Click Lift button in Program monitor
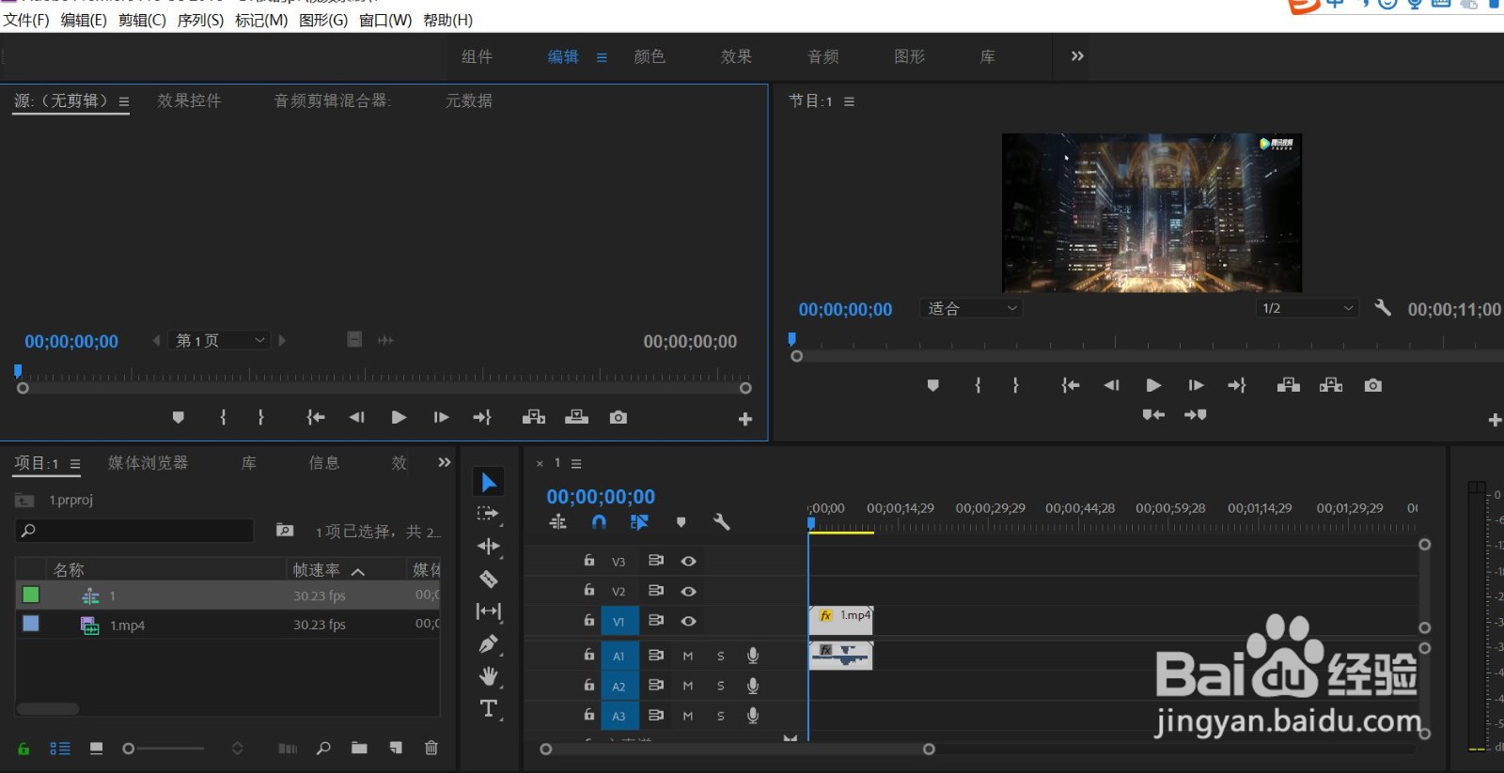Viewport: 1504px width, 773px height. tap(1289, 385)
